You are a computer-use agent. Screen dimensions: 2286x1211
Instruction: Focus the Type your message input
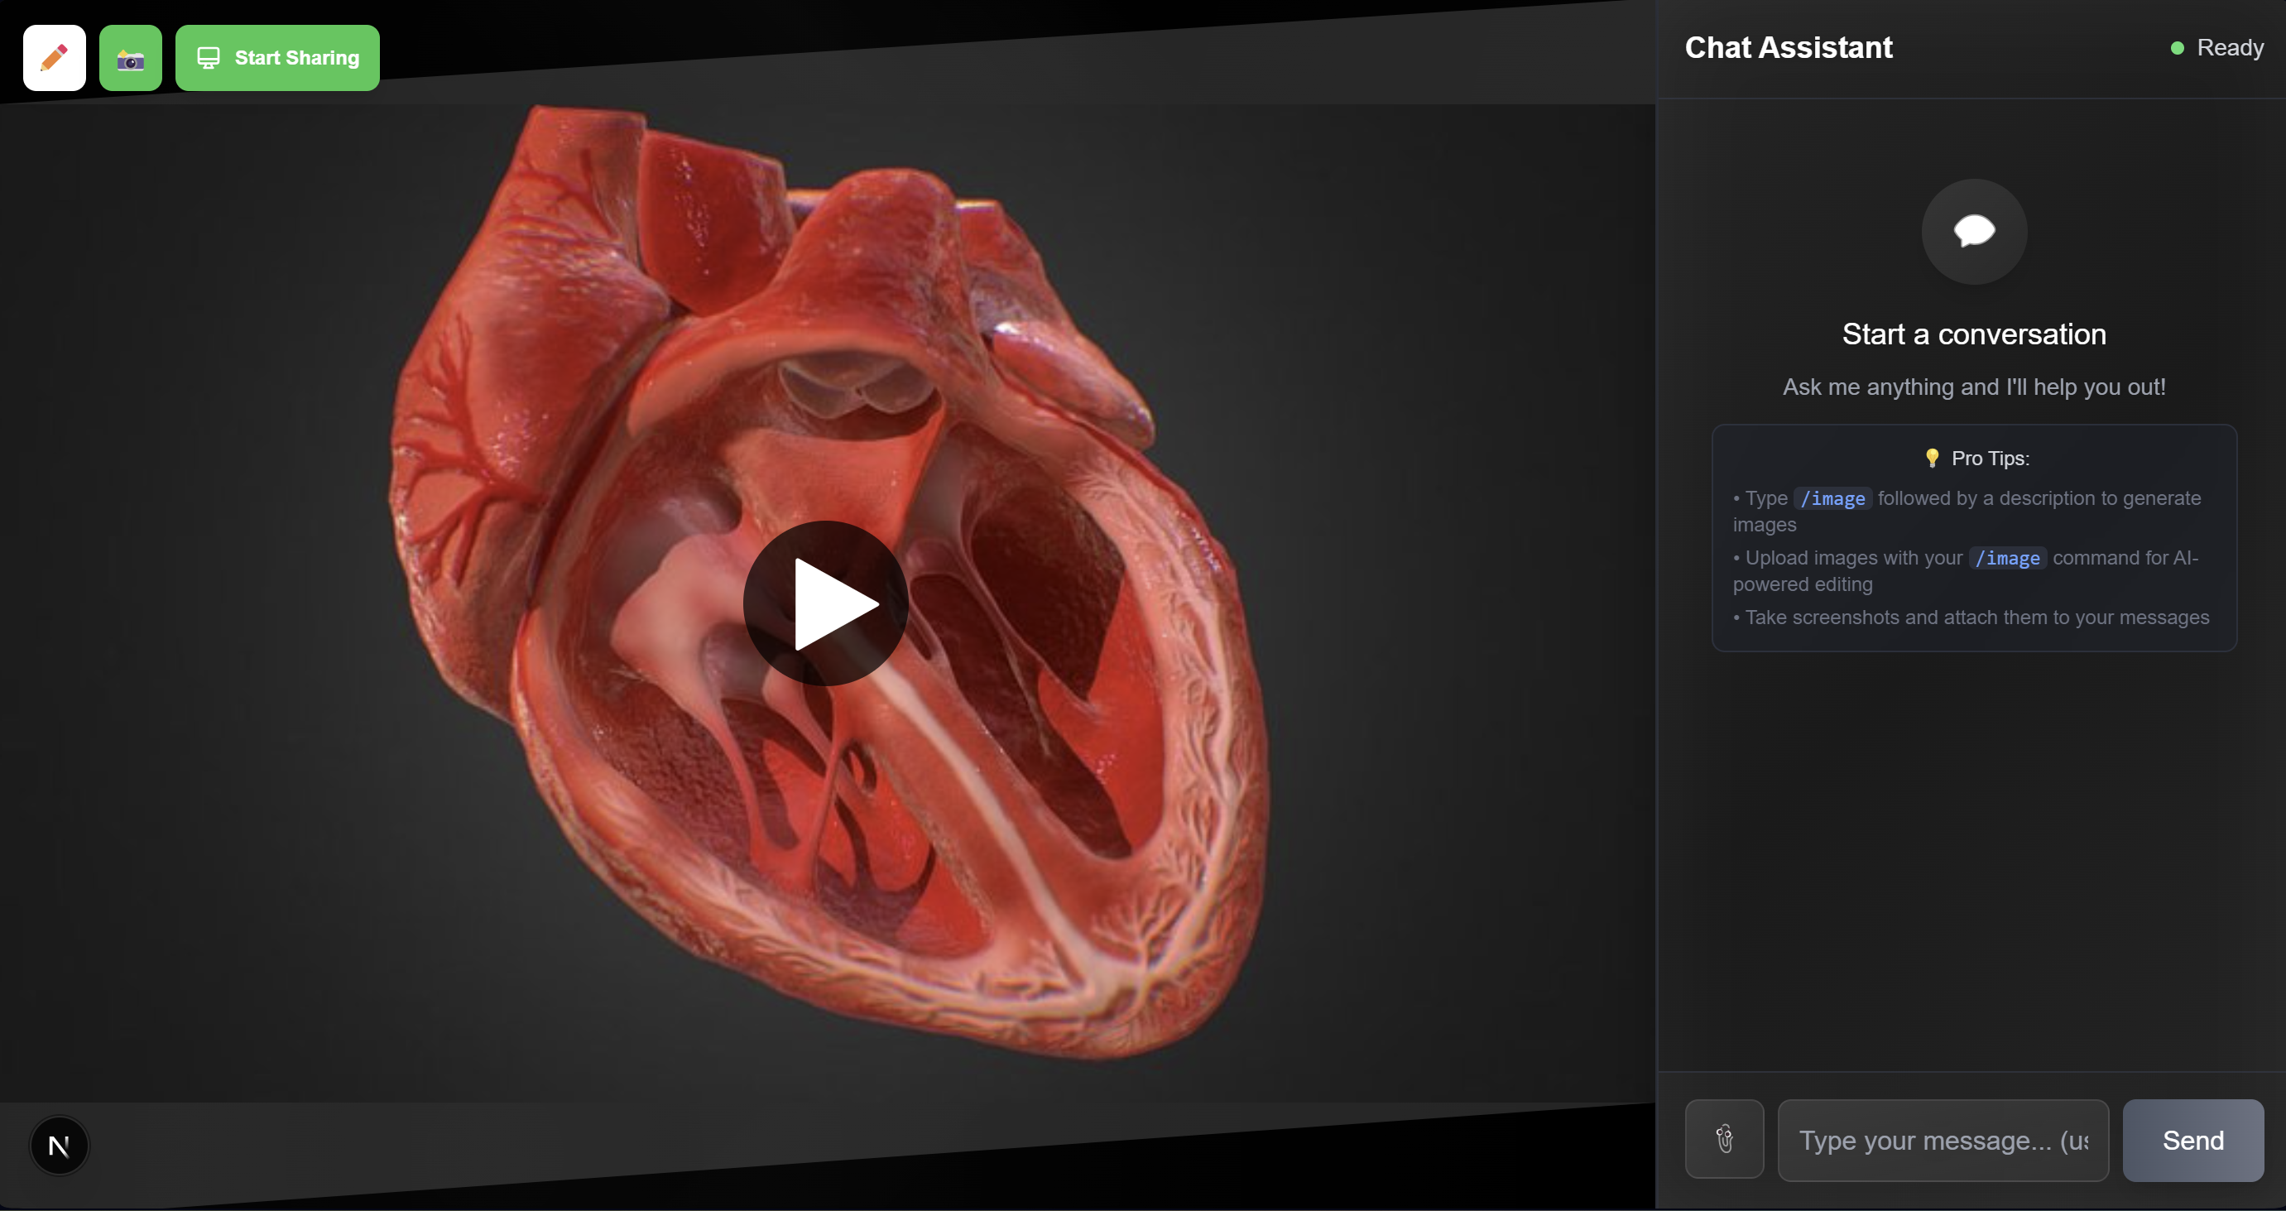[1943, 1140]
